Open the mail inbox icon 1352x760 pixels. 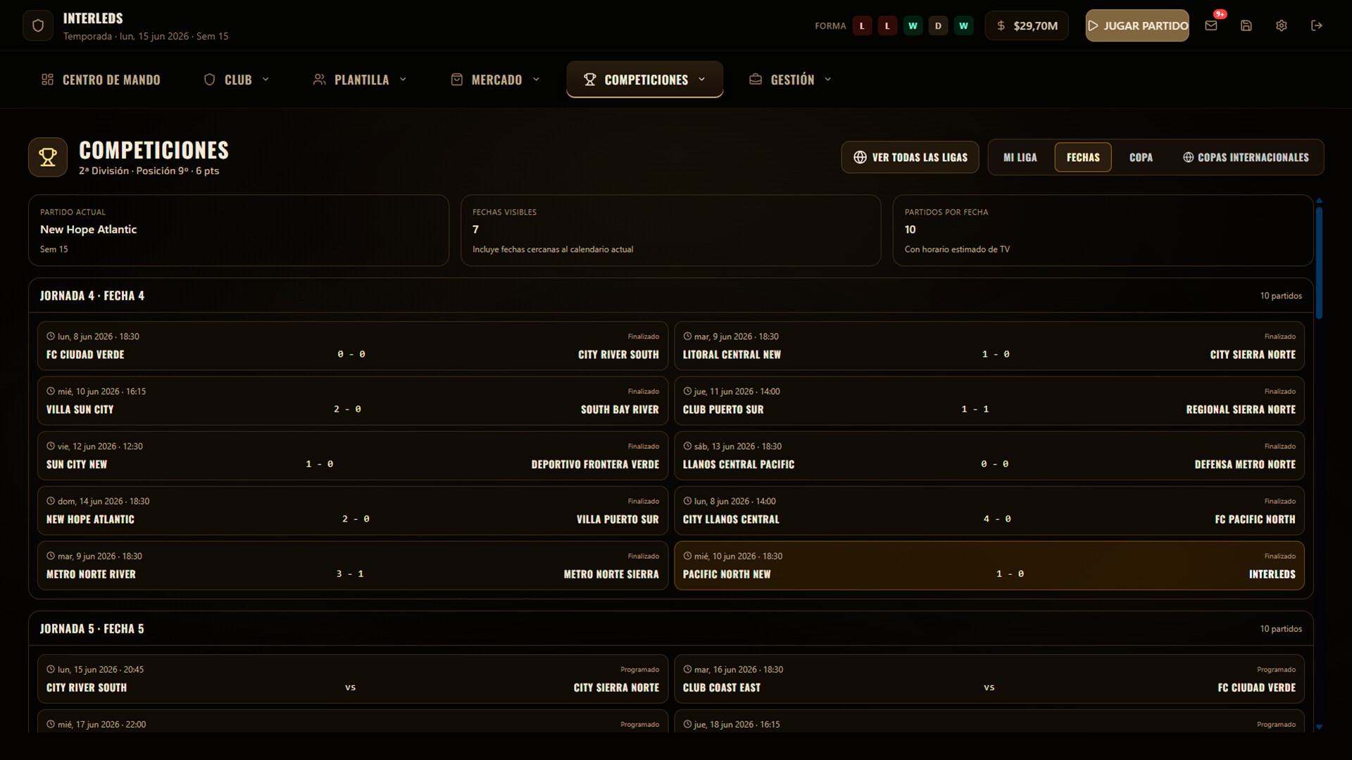(1211, 25)
